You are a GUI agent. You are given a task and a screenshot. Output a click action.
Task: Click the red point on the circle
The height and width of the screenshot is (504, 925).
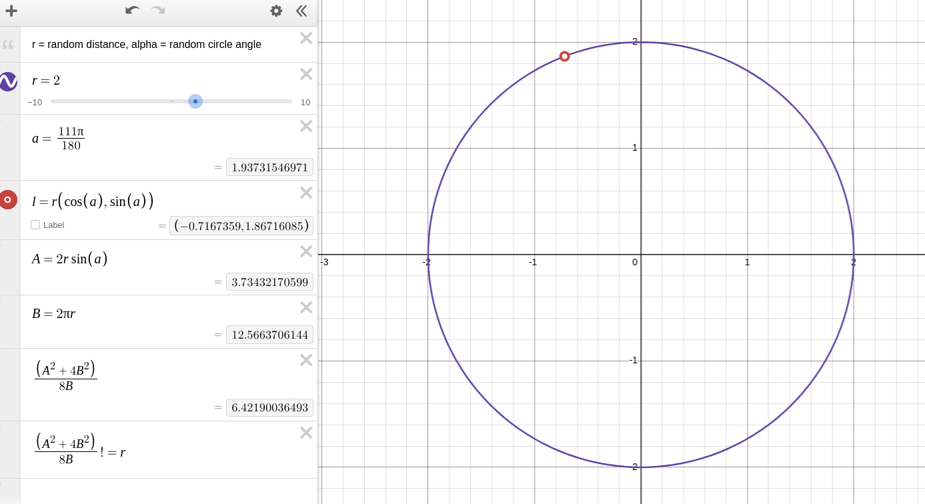click(564, 57)
